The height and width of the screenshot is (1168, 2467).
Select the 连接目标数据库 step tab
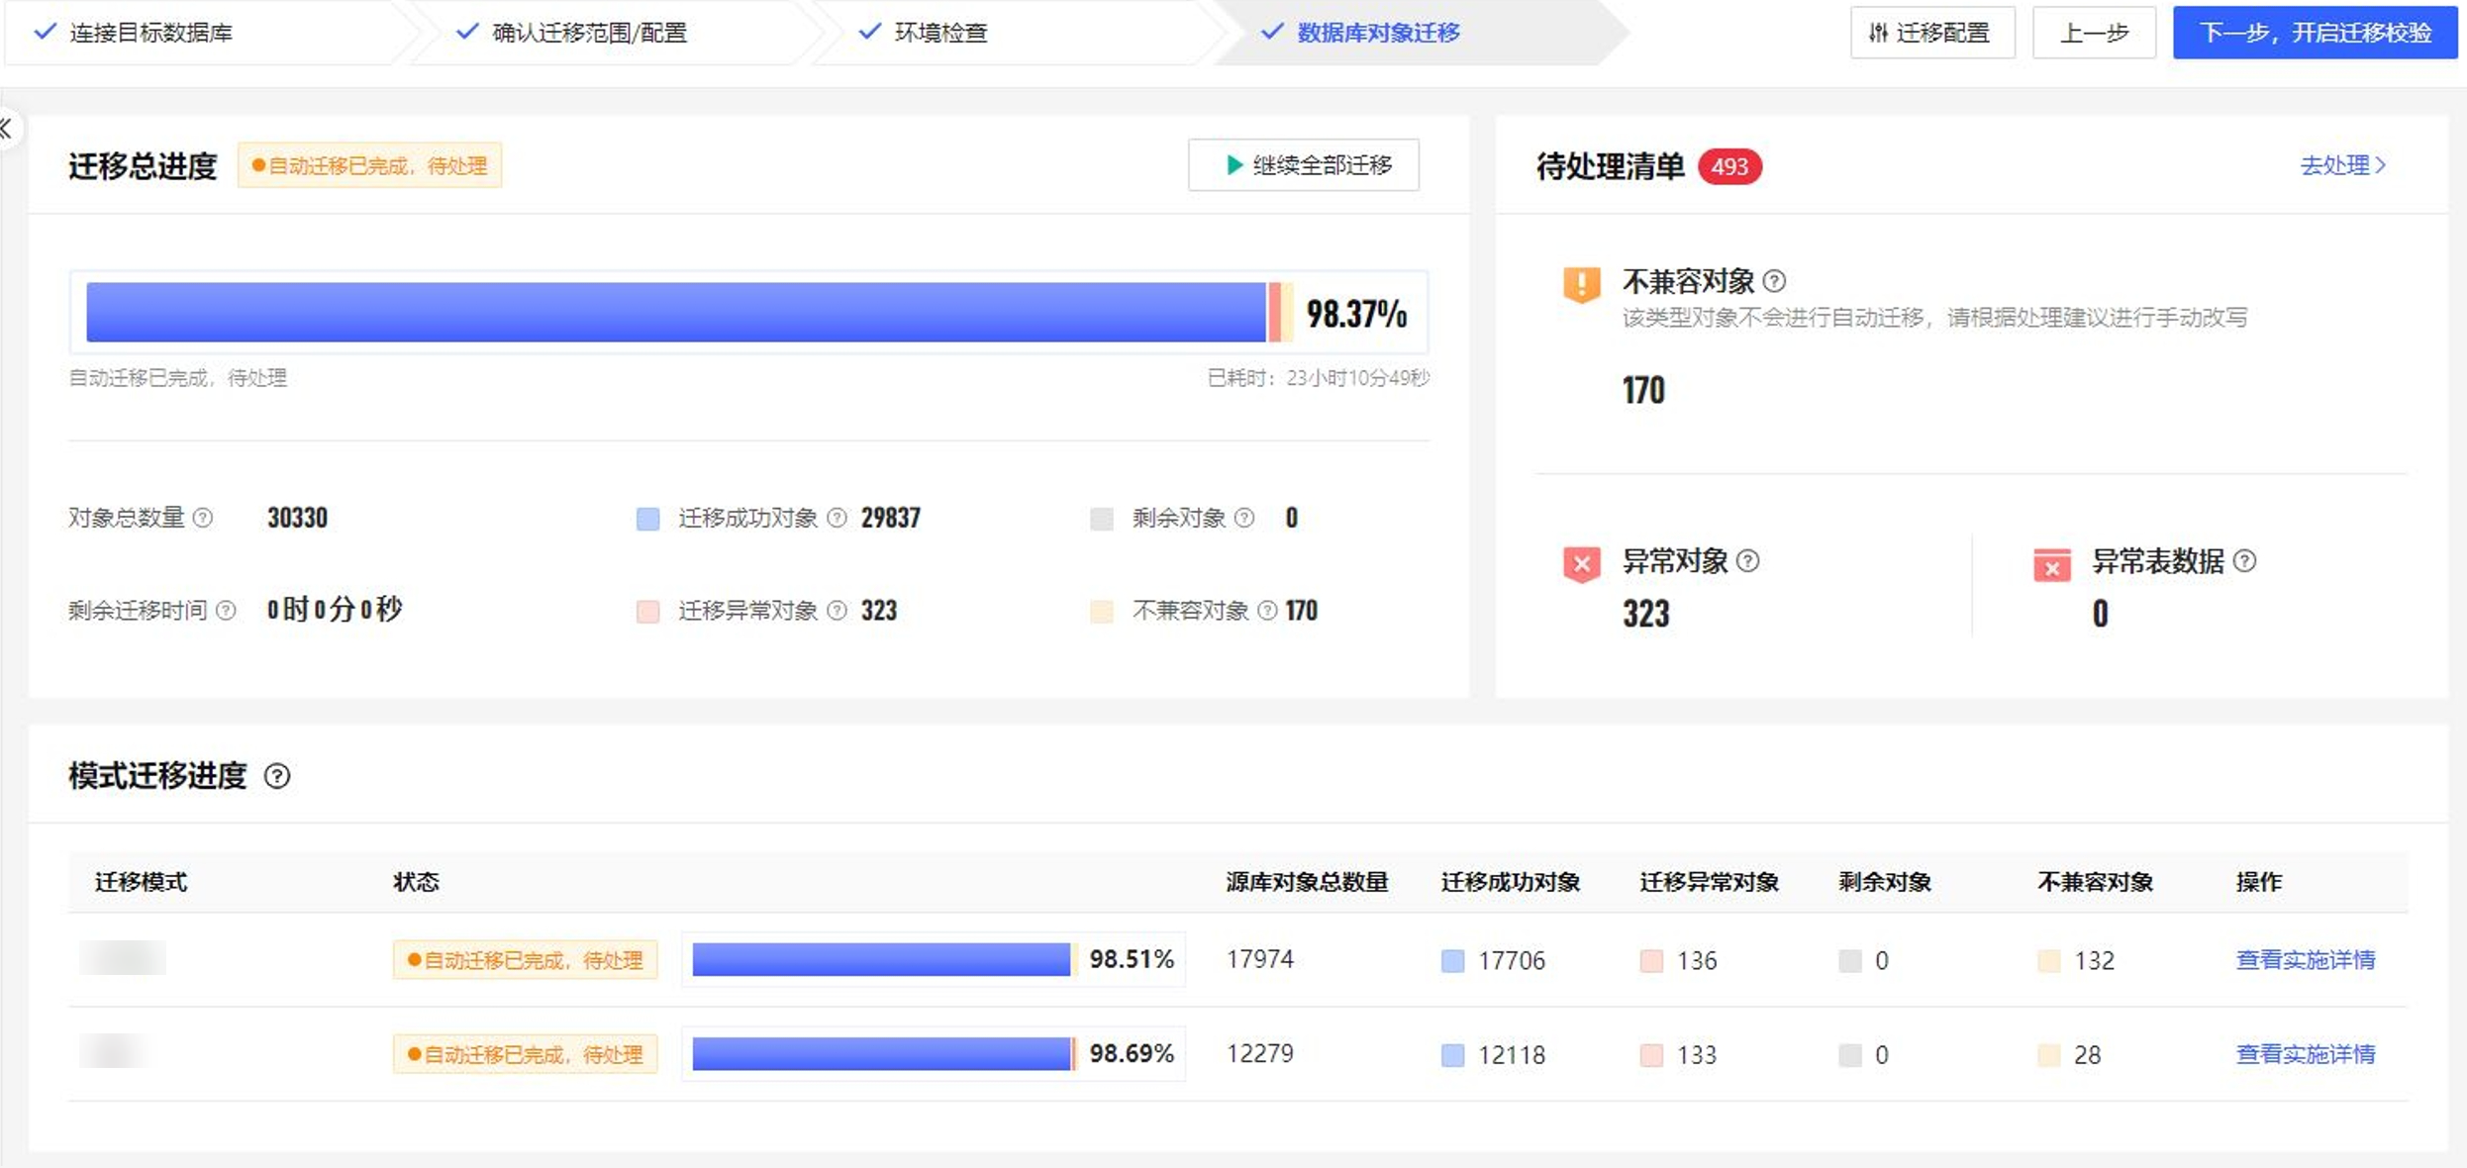151,31
